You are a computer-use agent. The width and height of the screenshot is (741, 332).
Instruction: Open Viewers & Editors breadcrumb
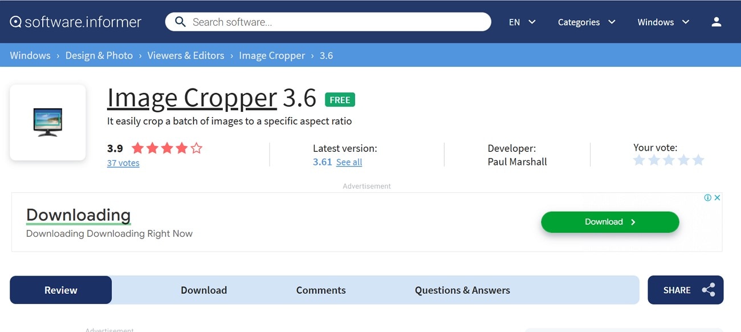pyautogui.click(x=186, y=55)
